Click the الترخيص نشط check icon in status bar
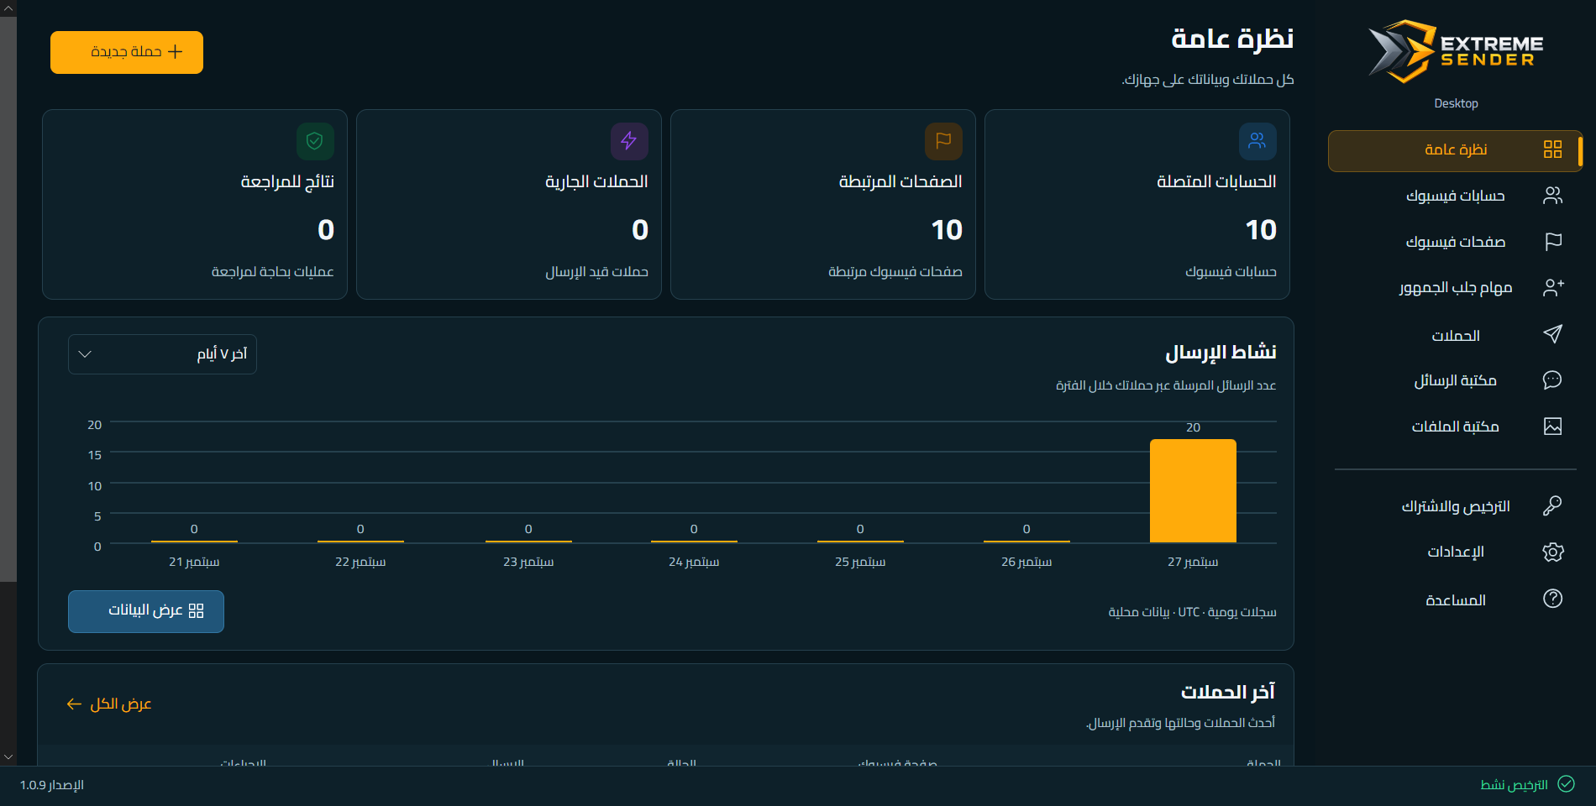The image size is (1596, 806). (1566, 784)
